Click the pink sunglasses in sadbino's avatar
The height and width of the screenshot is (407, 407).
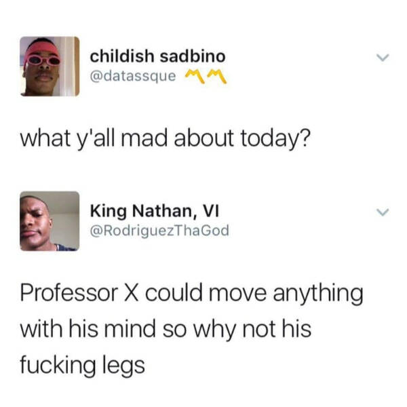click(x=43, y=61)
